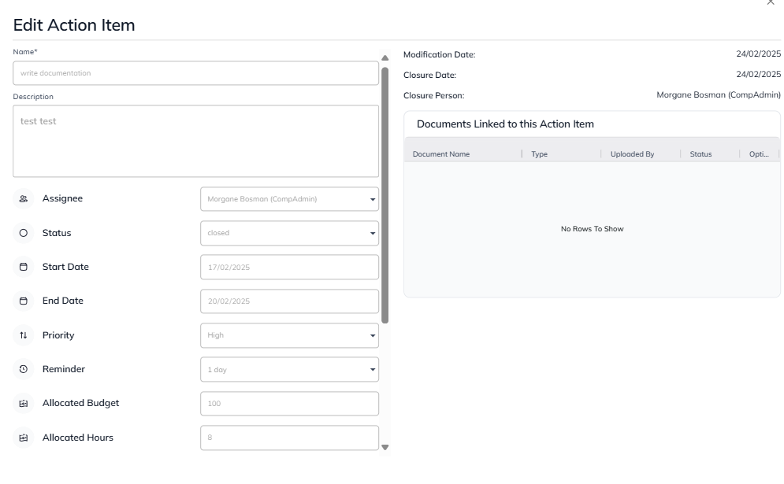Open the Assignee dropdown
Screen dimensions: 784x484
click(289, 199)
